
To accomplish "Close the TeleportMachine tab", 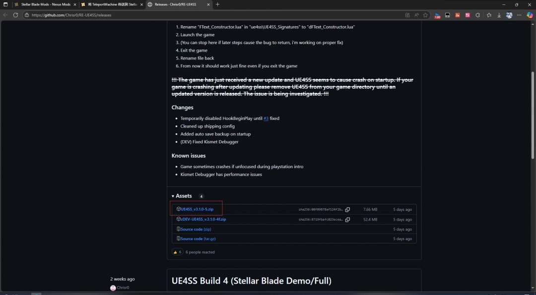I will click(141, 5).
